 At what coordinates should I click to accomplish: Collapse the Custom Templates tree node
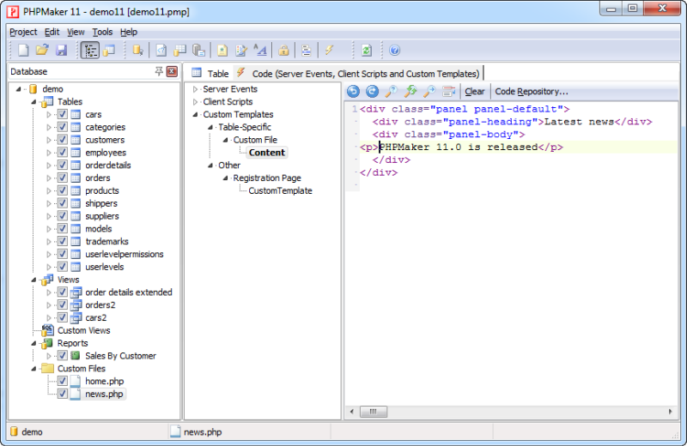point(196,115)
